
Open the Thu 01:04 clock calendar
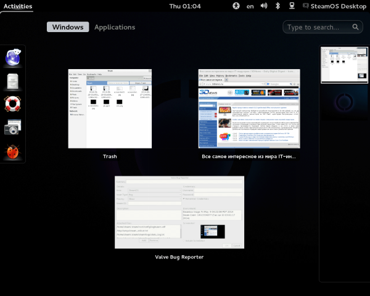tap(184, 6)
